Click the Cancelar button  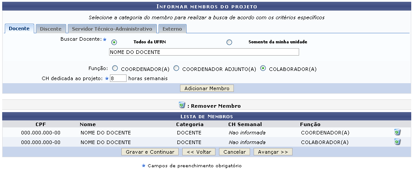[x=234, y=152]
